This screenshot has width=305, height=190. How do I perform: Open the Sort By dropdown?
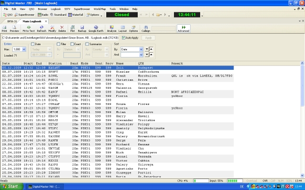[141, 49]
